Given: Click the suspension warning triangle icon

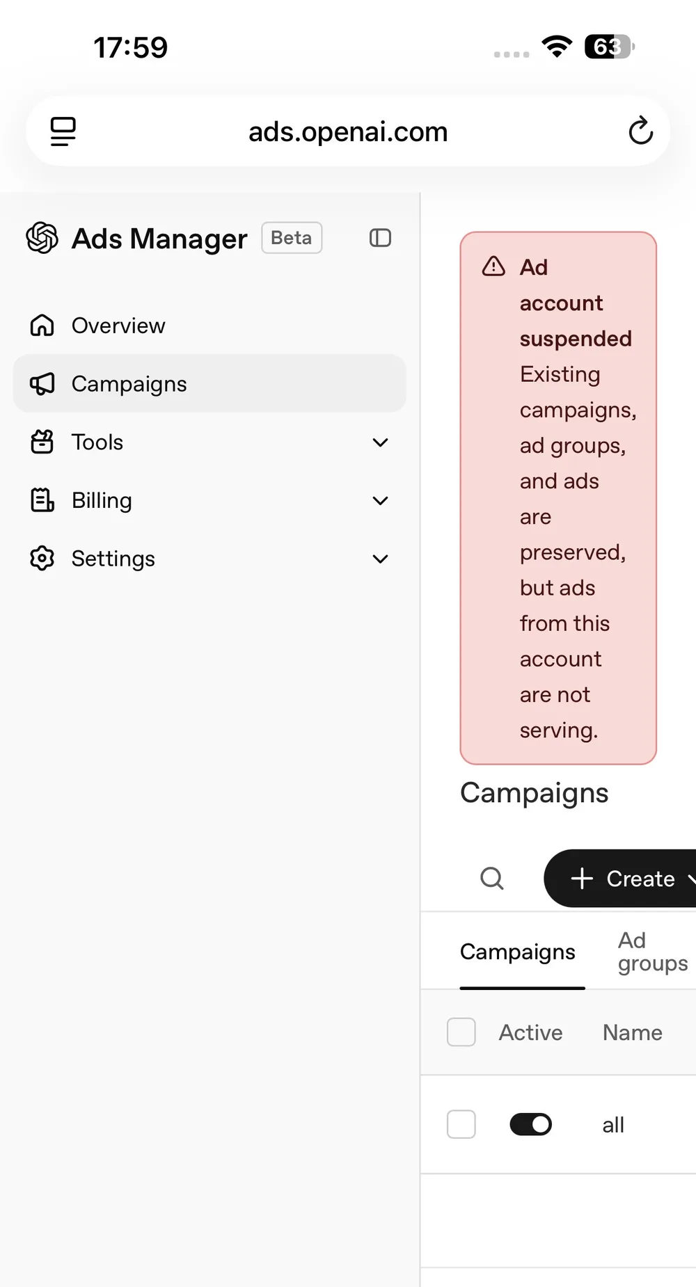Looking at the screenshot, I should (x=493, y=266).
